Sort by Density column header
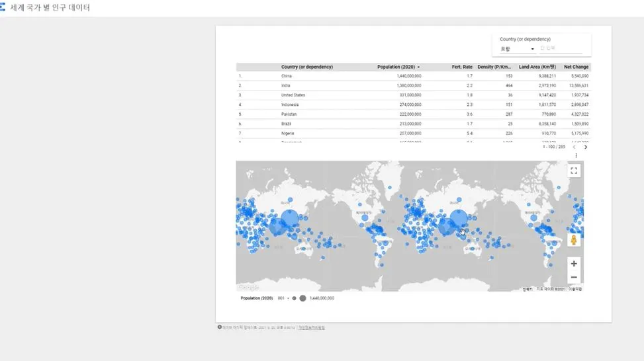The width and height of the screenshot is (644, 361). [x=494, y=67]
